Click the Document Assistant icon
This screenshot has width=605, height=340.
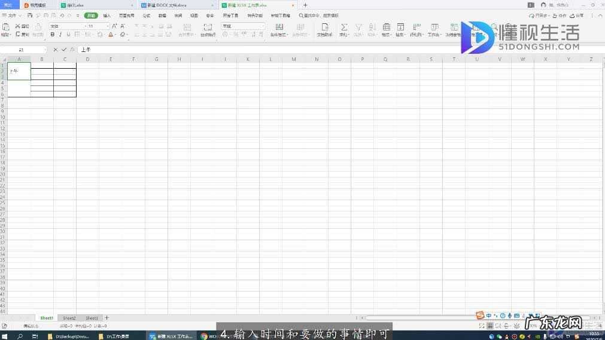click(324, 27)
